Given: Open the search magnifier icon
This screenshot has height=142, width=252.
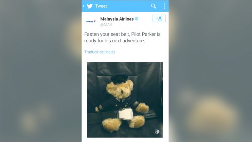Looking at the screenshot, I should pyautogui.click(x=153, y=6).
